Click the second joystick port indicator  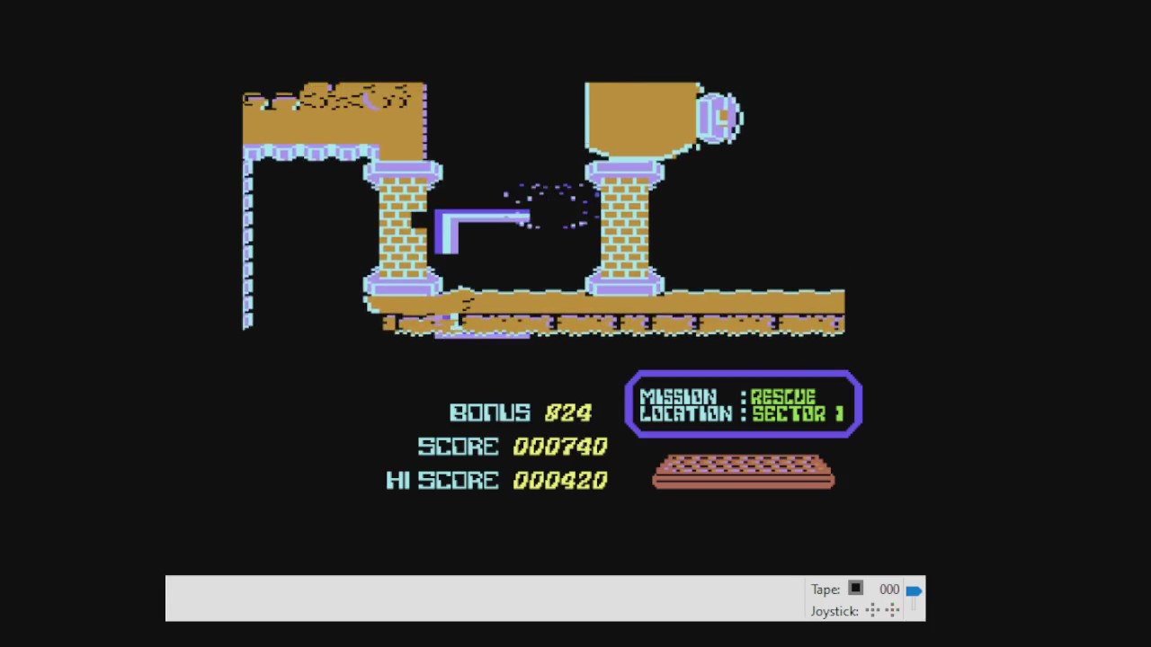tap(892, 611)
